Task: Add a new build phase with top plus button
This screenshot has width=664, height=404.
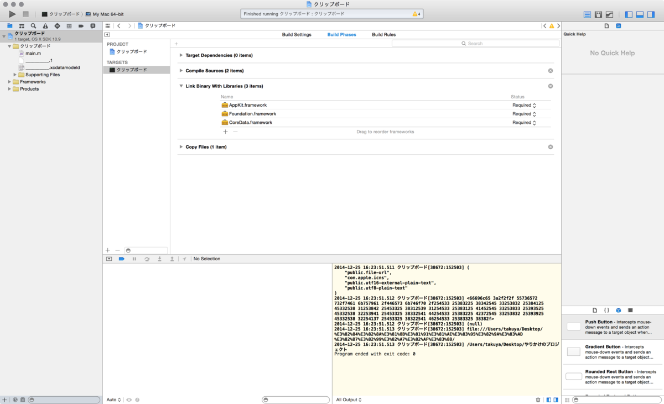Action: 177,44
